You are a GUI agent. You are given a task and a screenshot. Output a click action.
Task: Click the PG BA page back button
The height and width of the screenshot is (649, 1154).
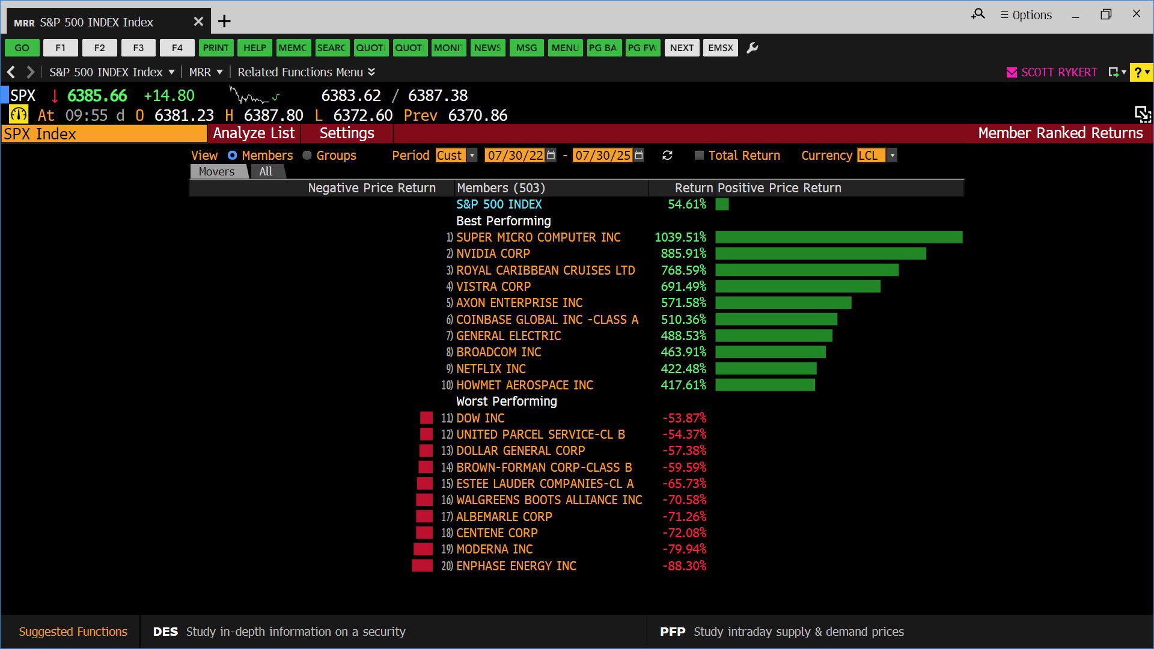click(604, 48)
